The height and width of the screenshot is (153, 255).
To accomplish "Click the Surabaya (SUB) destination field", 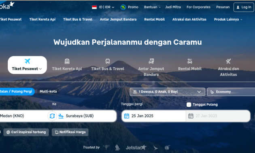I will [87, 116].
